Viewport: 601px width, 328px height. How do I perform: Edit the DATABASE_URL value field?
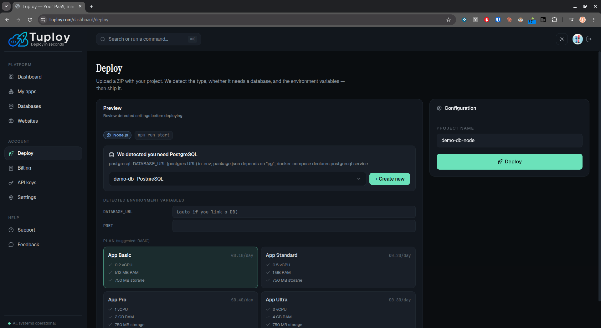pyautogui.click(x=294, y=212)
